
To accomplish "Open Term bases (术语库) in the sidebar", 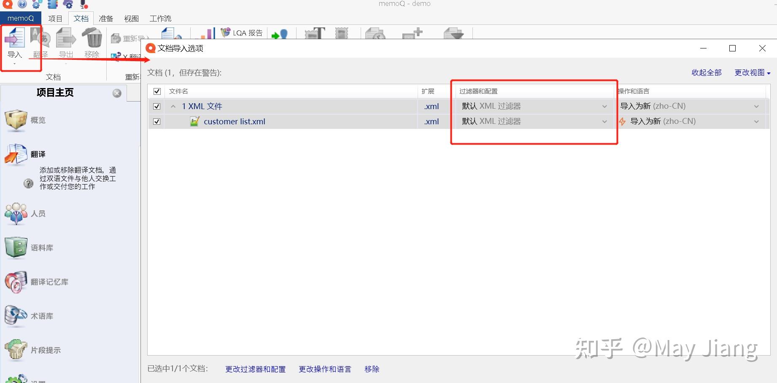I will pos(29,316).
